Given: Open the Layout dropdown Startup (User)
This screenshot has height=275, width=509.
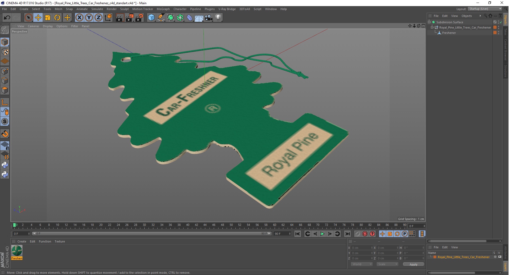Looking at the screenshot, I should point(485,9).
